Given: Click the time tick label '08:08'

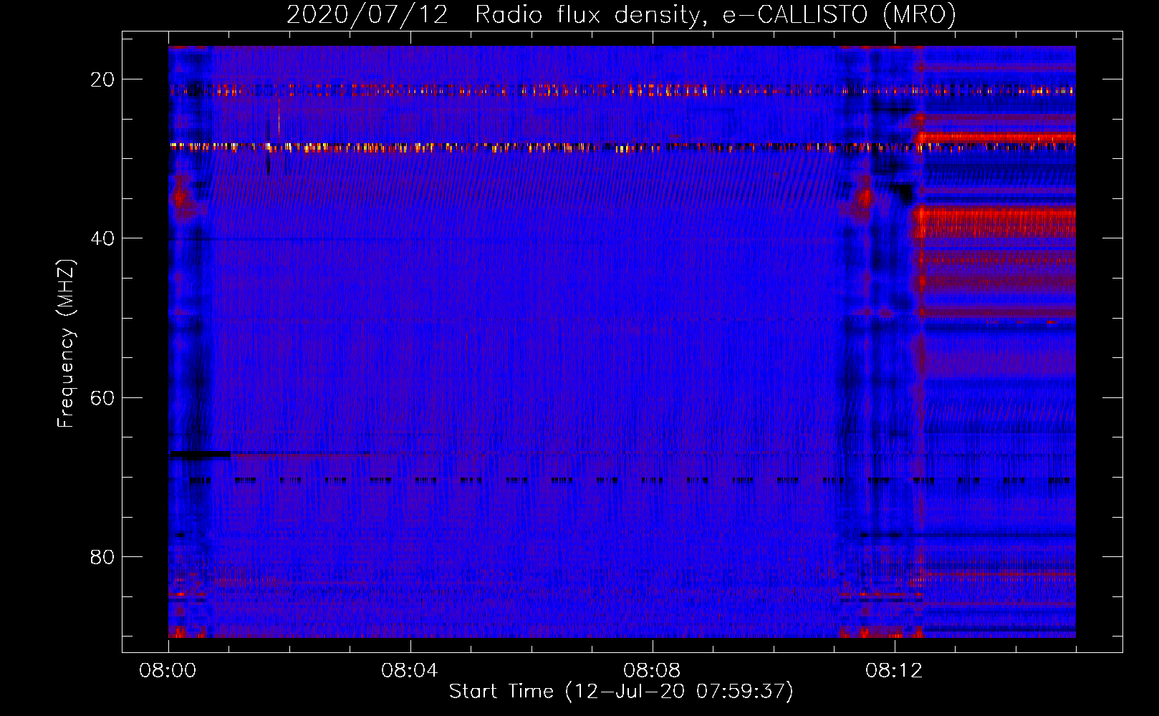Looking at the screenshot, I should (x=653, y=671).
